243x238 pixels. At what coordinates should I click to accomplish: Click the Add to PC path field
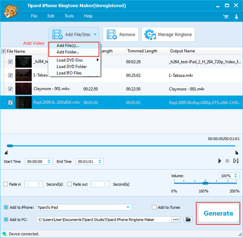[104, 219]
